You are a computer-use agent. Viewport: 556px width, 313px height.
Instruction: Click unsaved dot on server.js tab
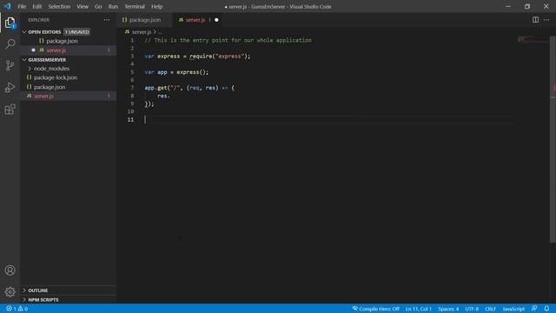tap(216, 20)
